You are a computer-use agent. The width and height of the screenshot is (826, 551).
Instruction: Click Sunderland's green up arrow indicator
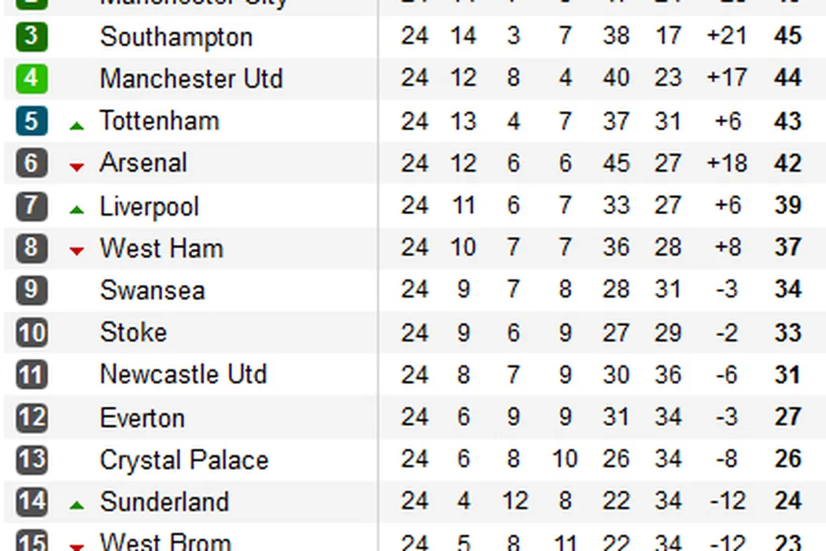tap(76, 505)
